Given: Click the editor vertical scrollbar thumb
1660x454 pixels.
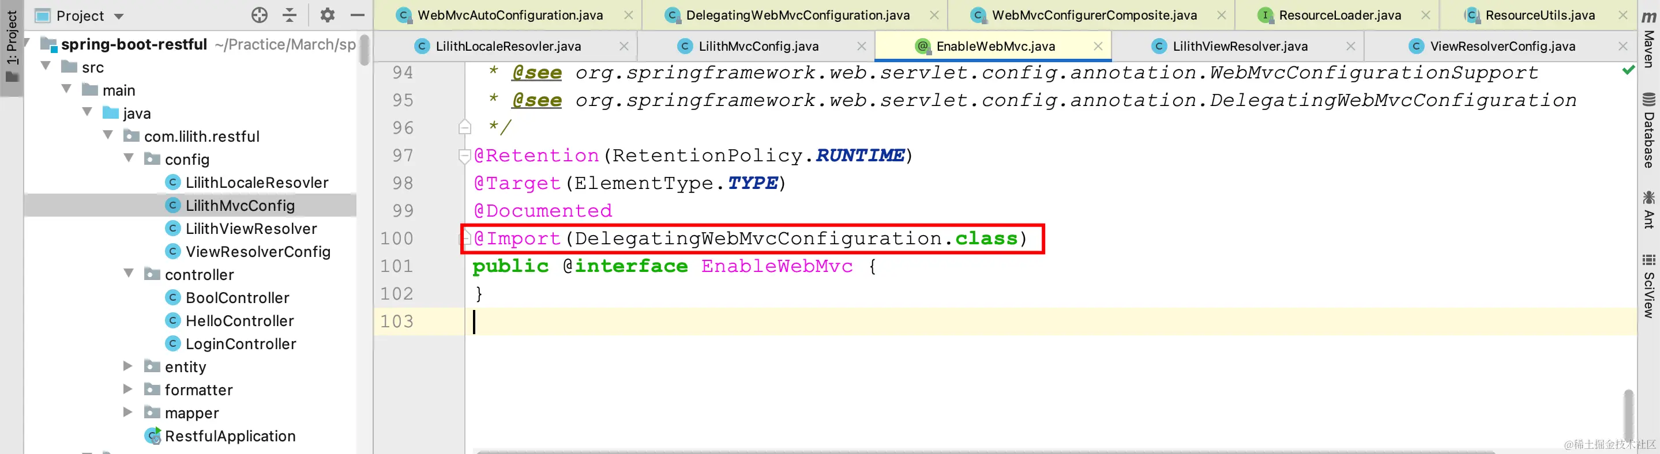Looking at the screenshot, I should [1628, 415].
